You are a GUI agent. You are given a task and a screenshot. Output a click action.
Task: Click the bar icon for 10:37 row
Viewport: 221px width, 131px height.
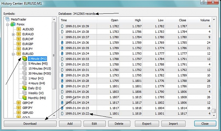pyautogui.click(x=62, y=37)
